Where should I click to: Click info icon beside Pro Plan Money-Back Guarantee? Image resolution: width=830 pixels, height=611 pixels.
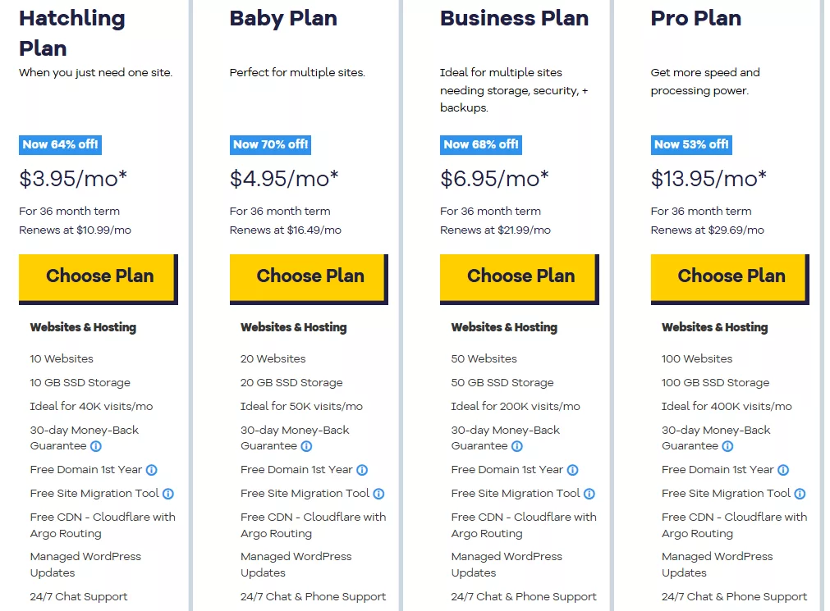tap(727, 446)
